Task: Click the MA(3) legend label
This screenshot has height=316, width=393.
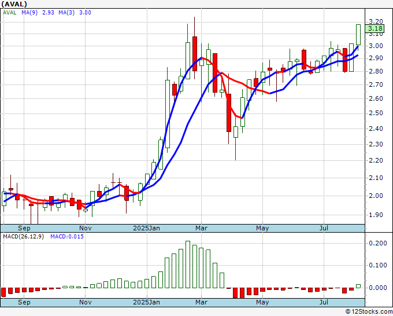Action: click(66, 13)
